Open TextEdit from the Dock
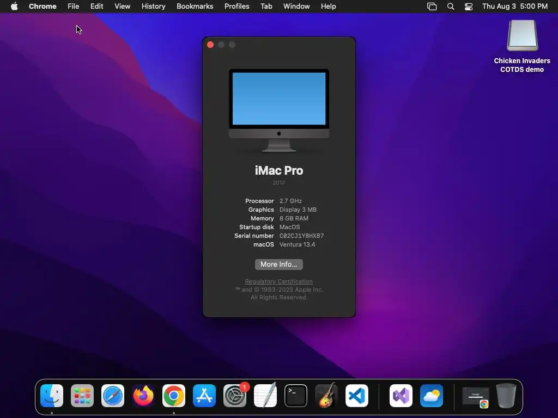 pyautogui.click(x=265, y=396)
